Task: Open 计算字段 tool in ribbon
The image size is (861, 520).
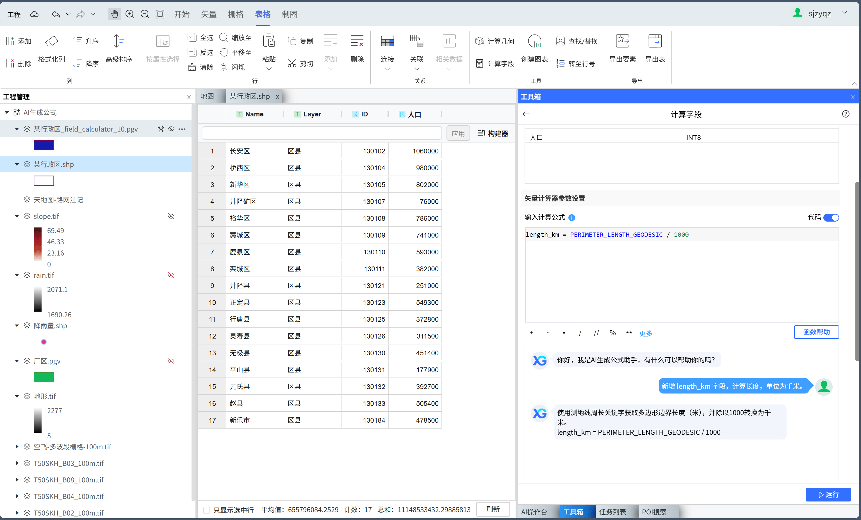Action: 495,63
